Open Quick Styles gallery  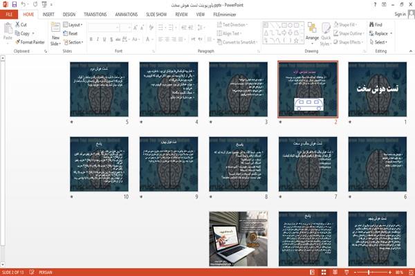(326, 34)
